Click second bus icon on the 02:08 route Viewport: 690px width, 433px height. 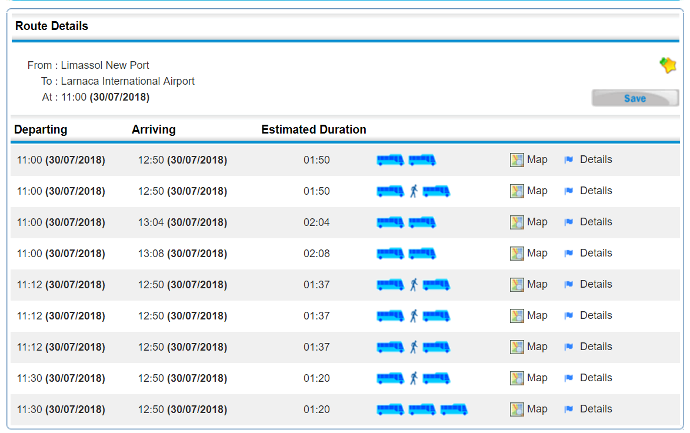(422, 253)
